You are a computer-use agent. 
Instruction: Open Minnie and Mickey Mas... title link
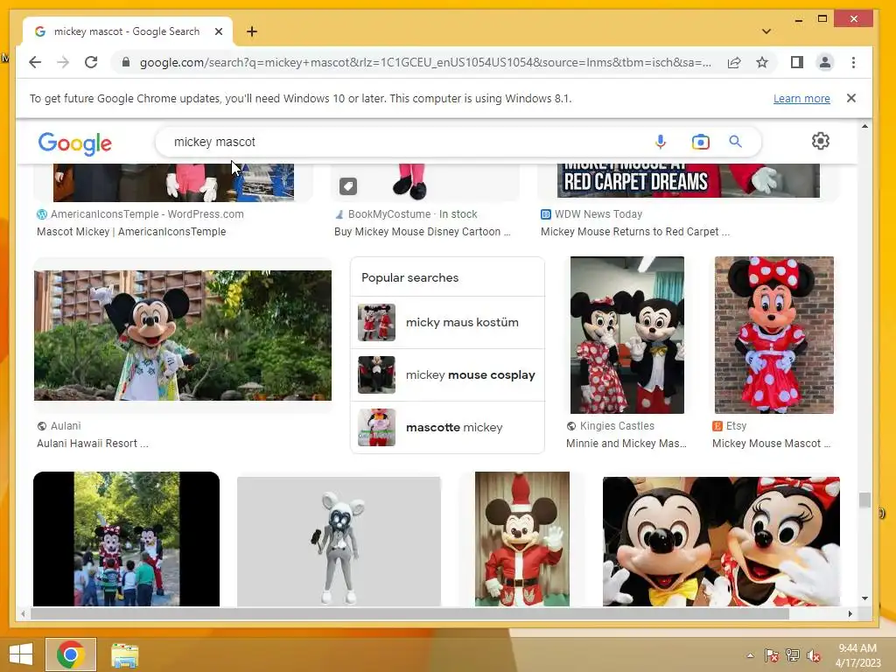click(x=626, y=444)
